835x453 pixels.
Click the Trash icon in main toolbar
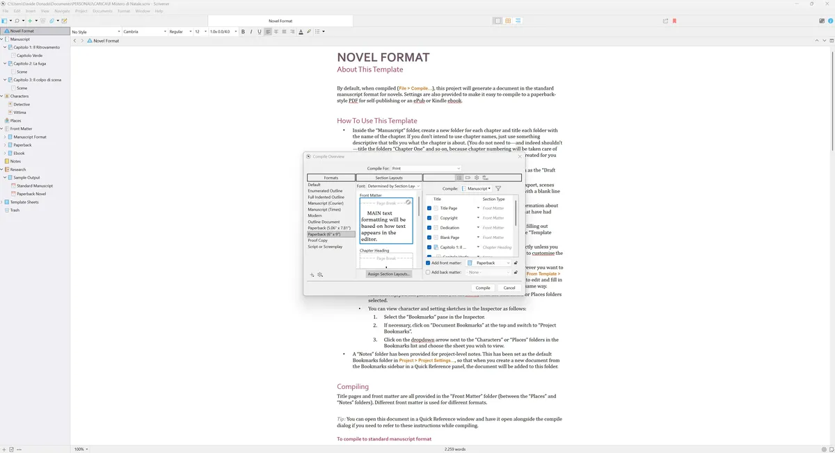[43, 21]
